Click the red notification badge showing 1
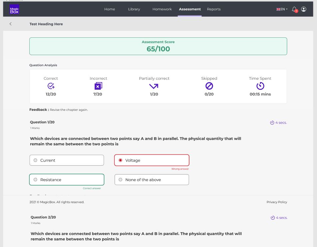The width and height of the screenshot is (317, 247). [296, 11]
